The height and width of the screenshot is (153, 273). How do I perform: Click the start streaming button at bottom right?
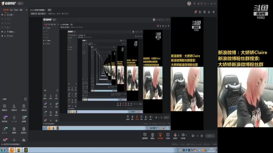click(210, 136)
